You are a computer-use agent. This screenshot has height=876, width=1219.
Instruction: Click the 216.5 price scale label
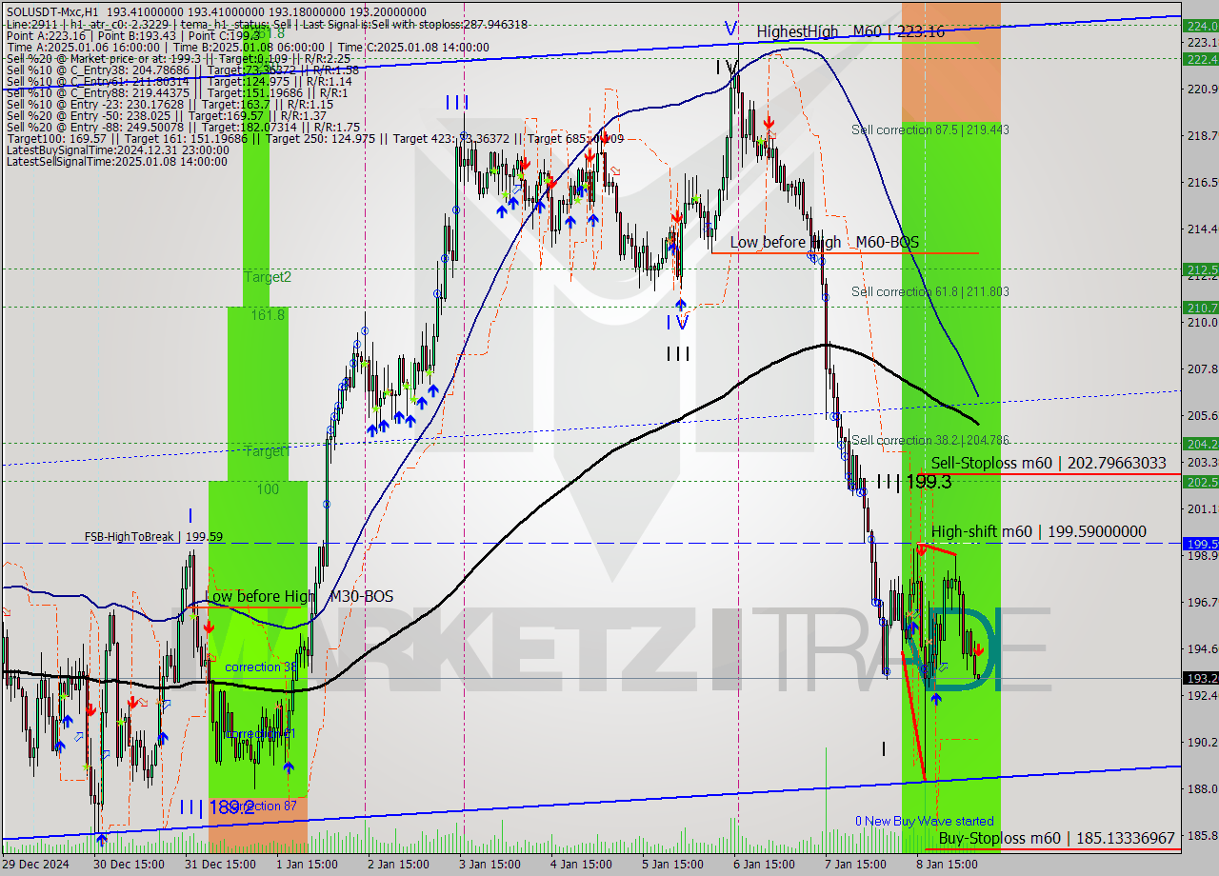[x=1202, y=182]
